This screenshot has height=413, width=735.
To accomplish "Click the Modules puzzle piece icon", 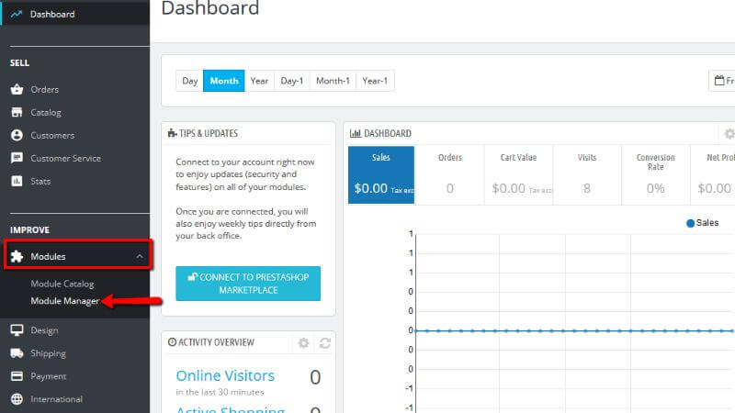I will tap(17, 257).
